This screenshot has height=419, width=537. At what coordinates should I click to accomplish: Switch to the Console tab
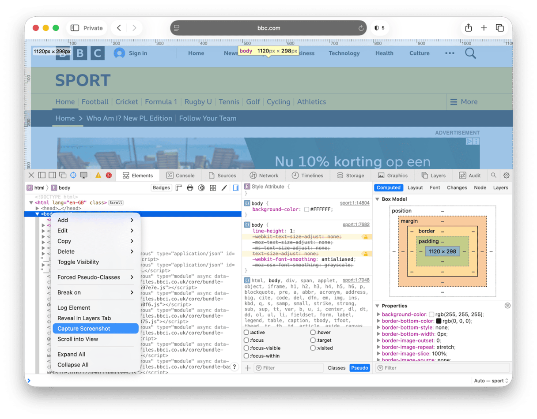point(181,175)
